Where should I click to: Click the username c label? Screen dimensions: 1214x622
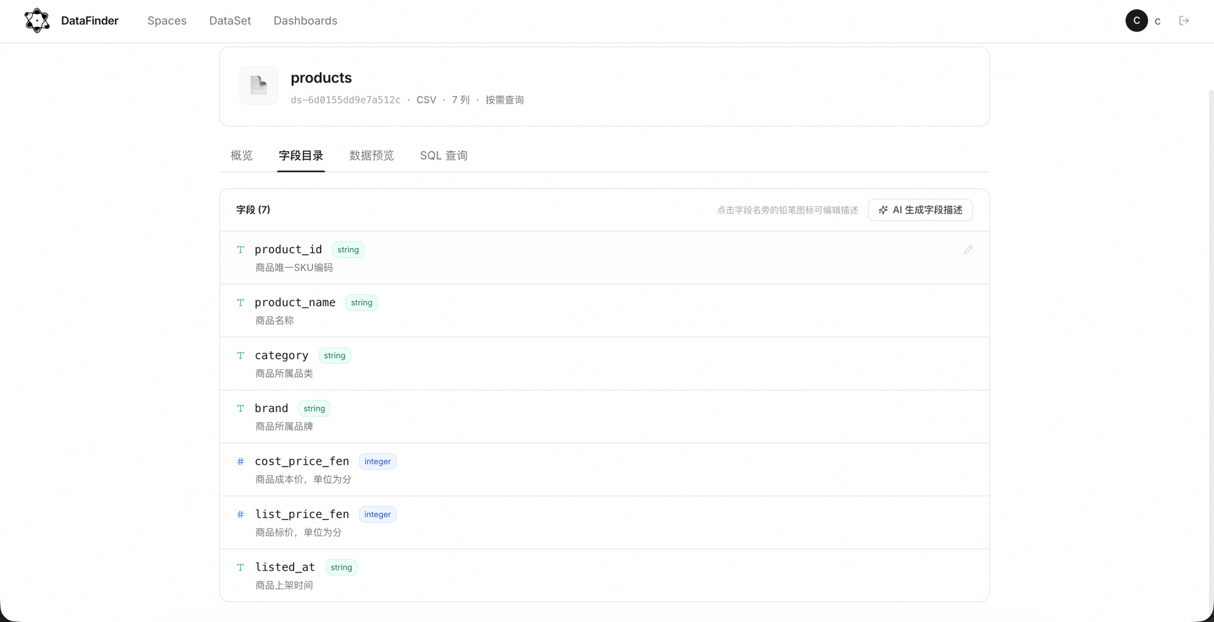(x=1158, y=21)
